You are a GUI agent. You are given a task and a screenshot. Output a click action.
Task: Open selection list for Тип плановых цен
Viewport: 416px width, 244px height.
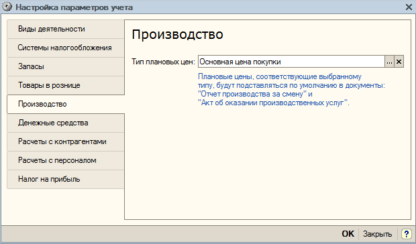click(389, 62)
